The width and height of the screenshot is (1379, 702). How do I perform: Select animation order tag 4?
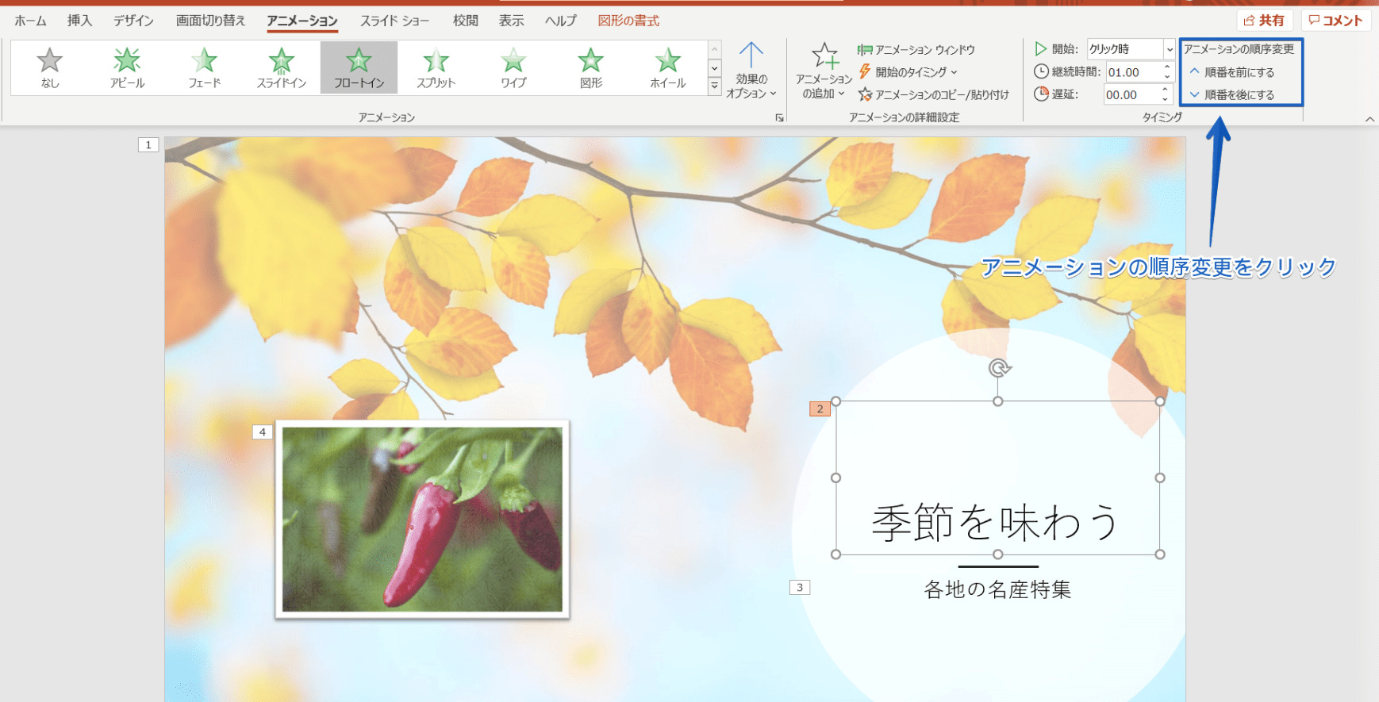[x=263, y=432]
